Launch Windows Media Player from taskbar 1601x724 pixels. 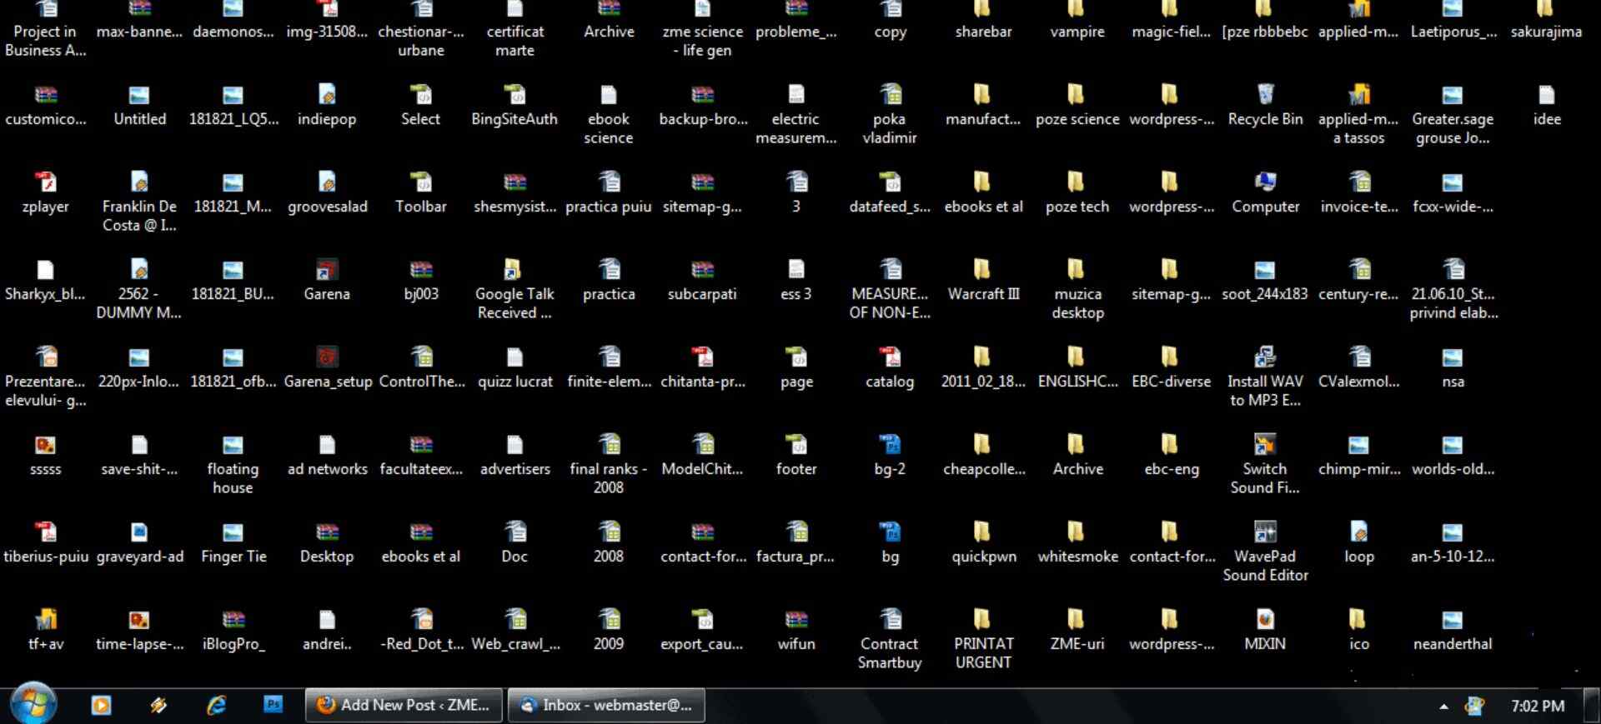pyautogui.click(x=101, y=705)
